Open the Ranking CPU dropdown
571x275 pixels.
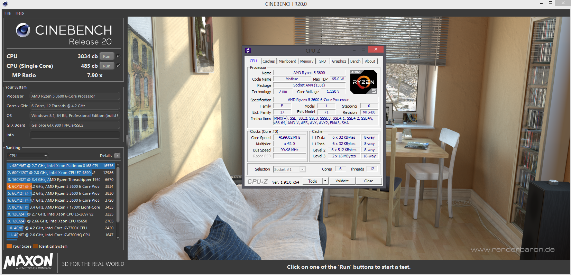tap(28, 156)
